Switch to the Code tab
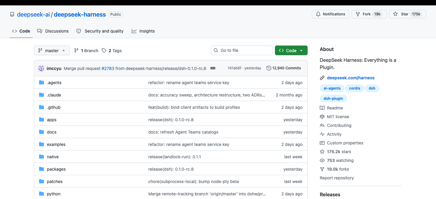The image size is (436, 199). [x=21, y=31]
